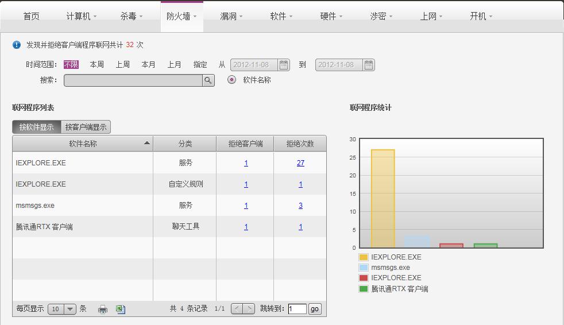The height and width of the screenshot is (325, 564).
Task: Export the list to Excel
Action: (121, 309)
